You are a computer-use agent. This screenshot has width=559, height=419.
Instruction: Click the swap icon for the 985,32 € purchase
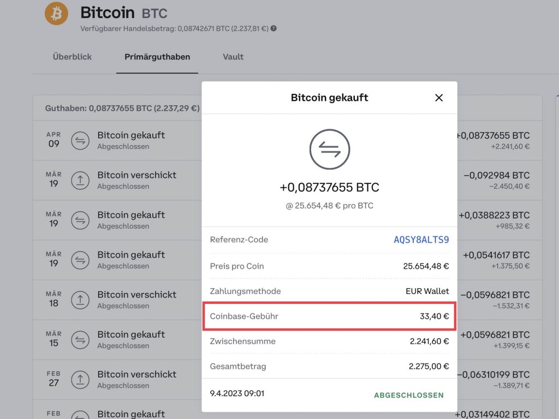[x=80, y=220]
